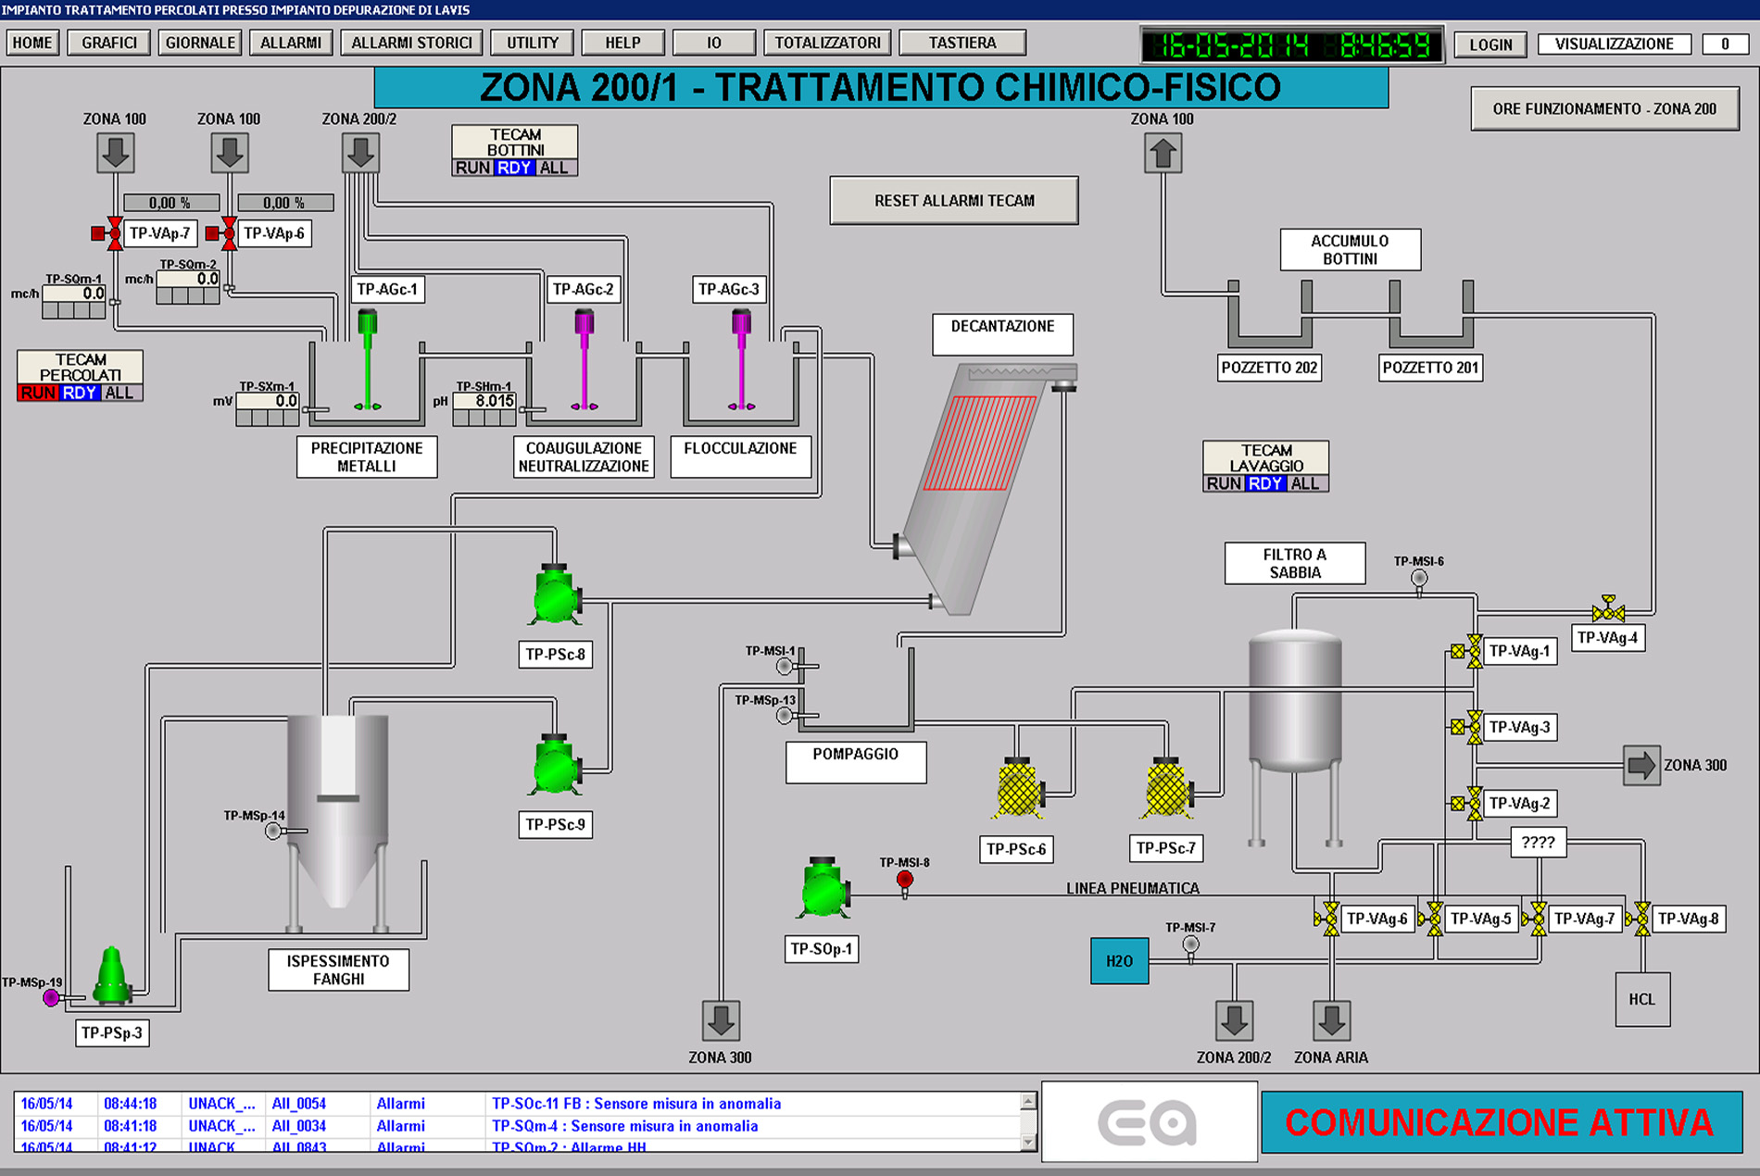The height and width of the screenshot is (1176, 1760).
Task: Click the ZONA 200/2 down arrow at top
Action: (x=360, y=153)
